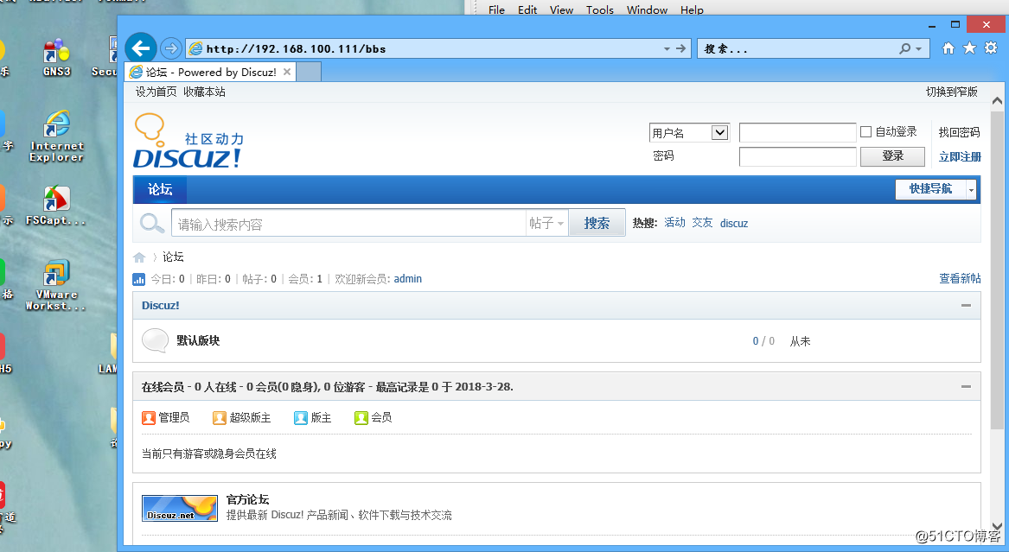Click the 登录 button

coord(892,156)
